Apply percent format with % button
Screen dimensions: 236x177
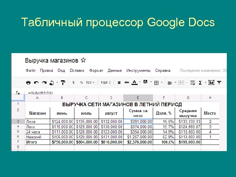coord(81,83)
